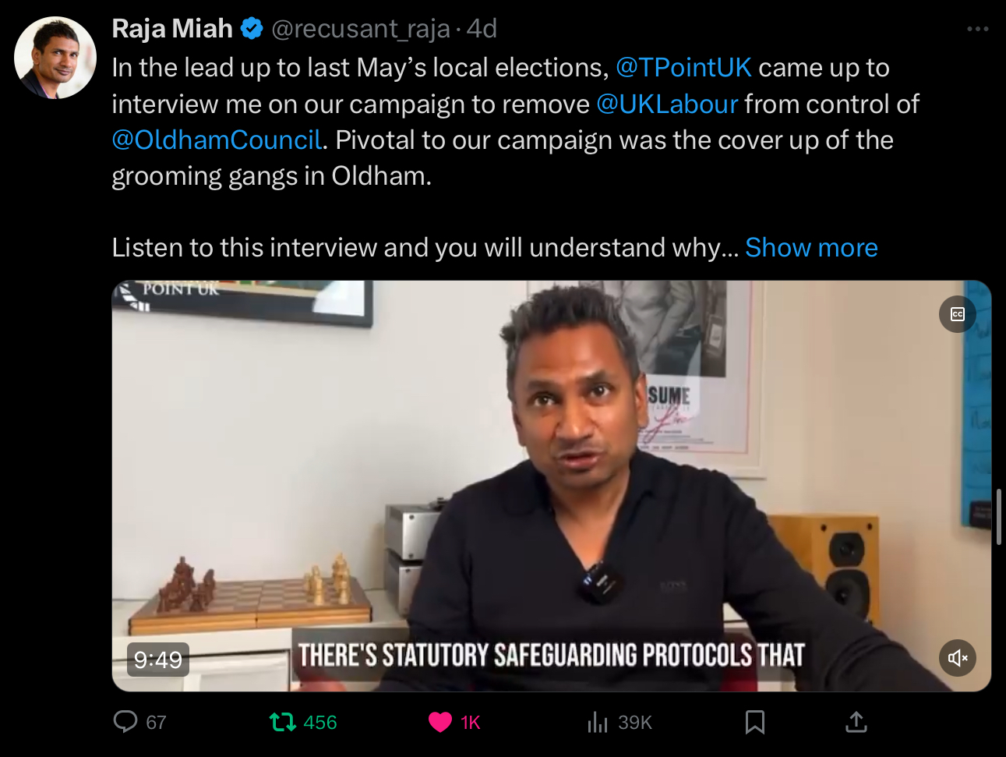Open the 4d timestamp link
This screenshot has width=1006, height=757.
(x=482, y=29)
